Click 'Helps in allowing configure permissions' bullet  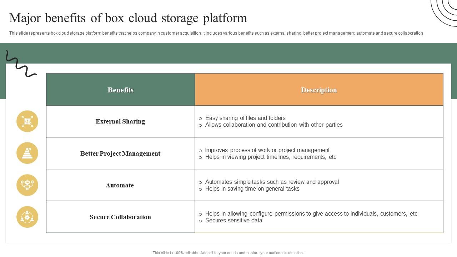(x=311, y=213)
